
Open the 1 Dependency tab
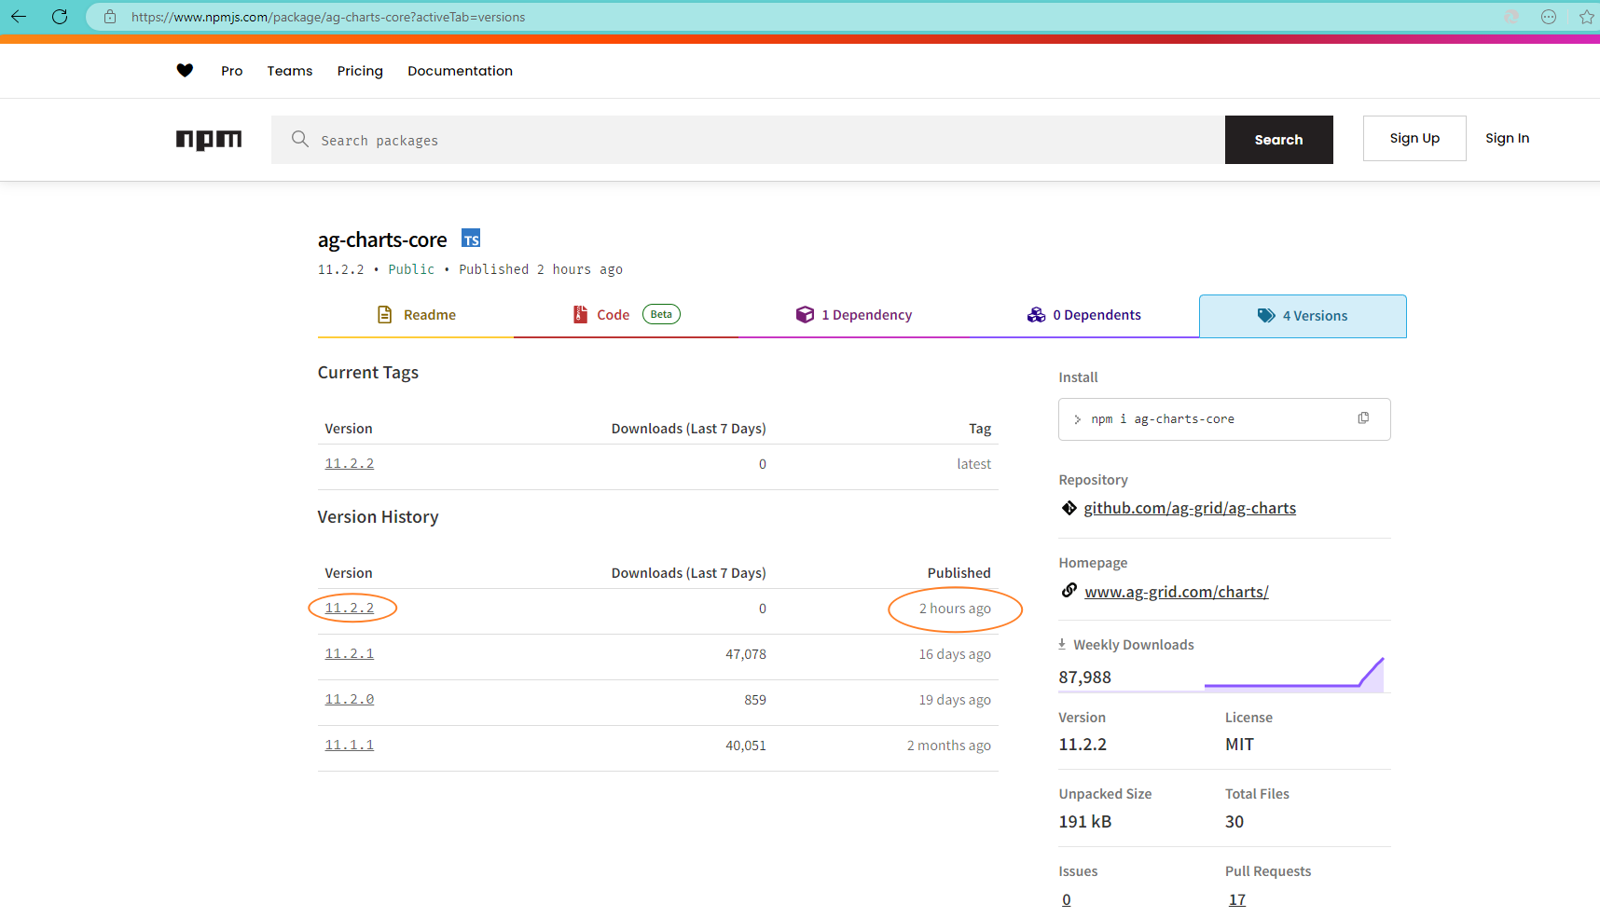(x=854, y=315)
